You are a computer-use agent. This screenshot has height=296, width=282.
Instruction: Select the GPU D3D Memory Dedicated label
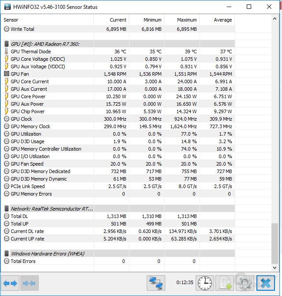pyautogui.click(x=41, y=171)
